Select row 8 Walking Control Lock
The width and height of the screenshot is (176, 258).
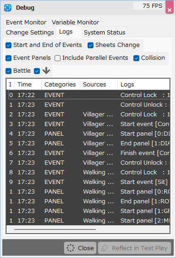[x=88, y=172]
